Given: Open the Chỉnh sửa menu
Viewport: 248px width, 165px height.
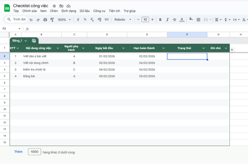Looking at the screenshot, I should click(x=29, y=11).
